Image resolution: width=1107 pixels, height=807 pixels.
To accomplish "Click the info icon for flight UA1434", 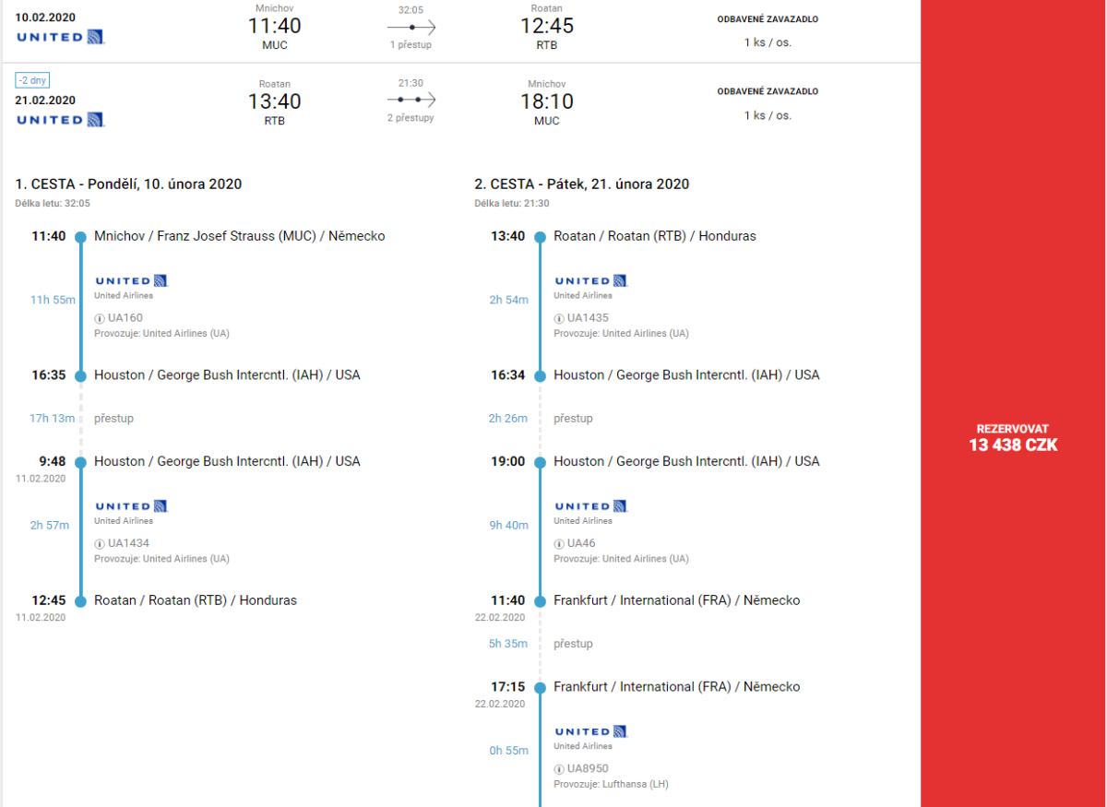I will pos(99,543).
